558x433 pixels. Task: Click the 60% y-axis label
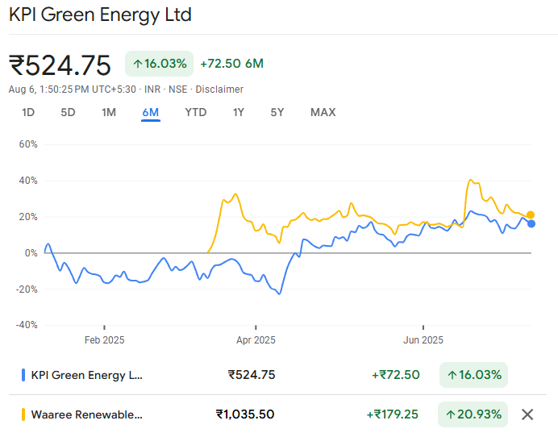28,144
